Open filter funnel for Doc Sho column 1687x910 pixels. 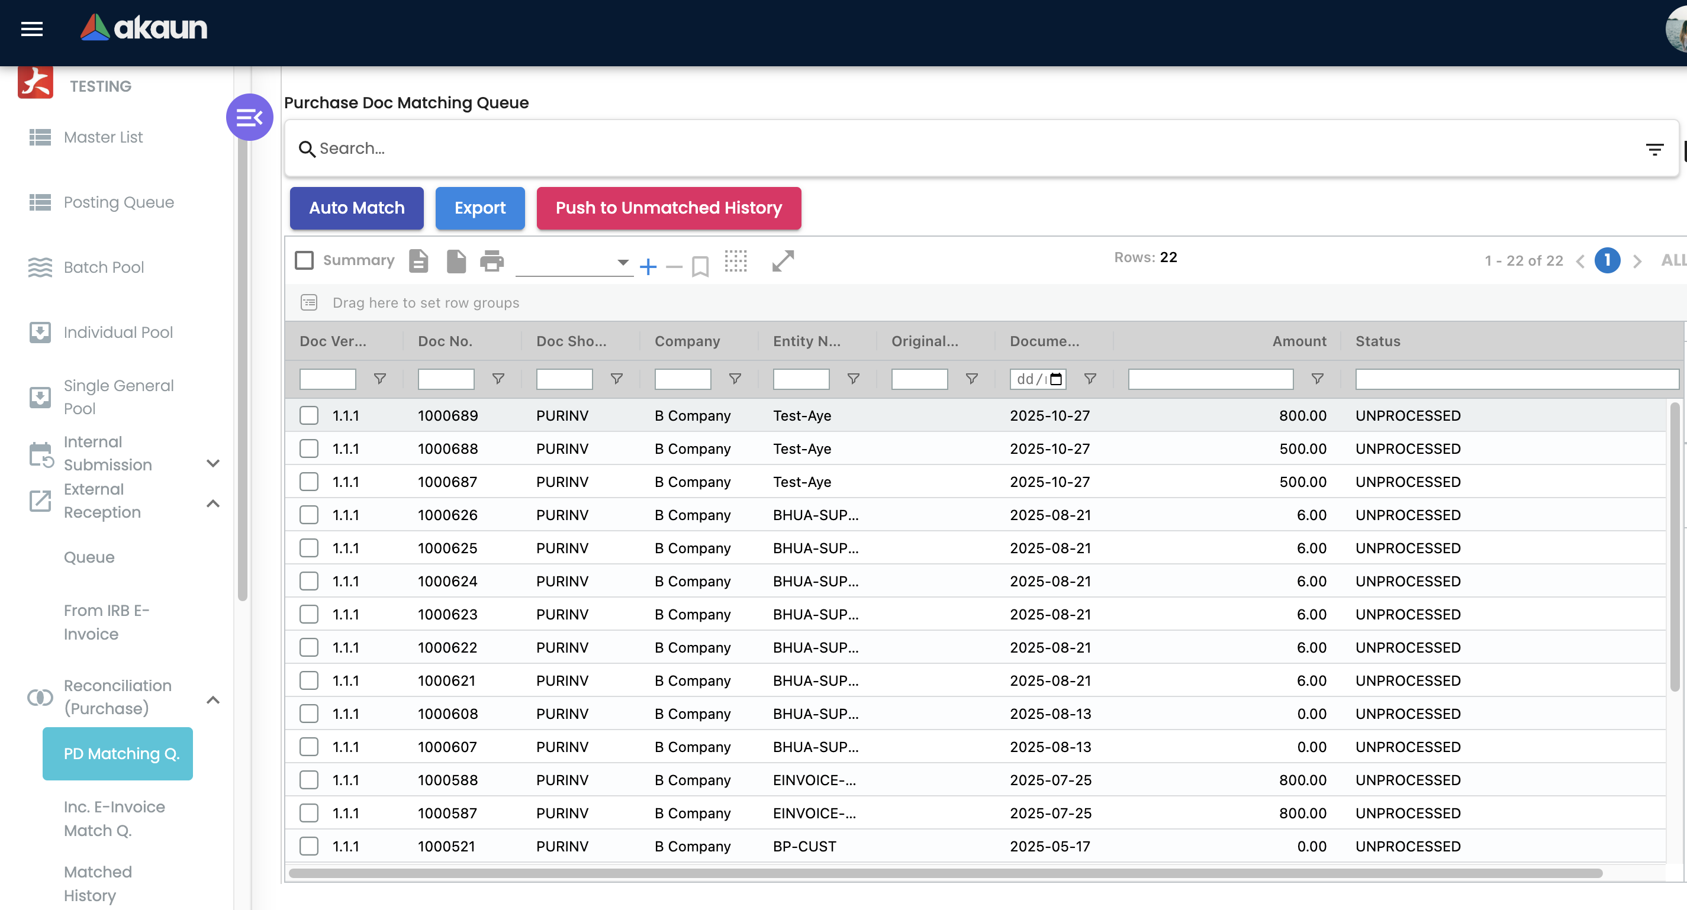(x=616, y=379)
